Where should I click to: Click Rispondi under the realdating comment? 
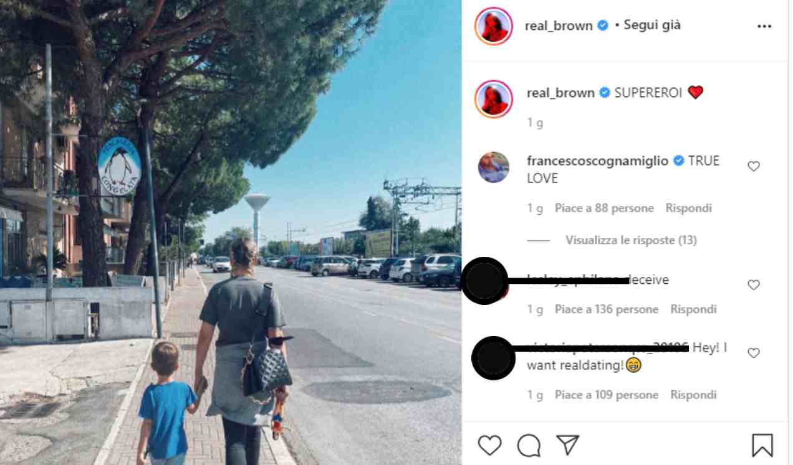[x=693, y=395]
